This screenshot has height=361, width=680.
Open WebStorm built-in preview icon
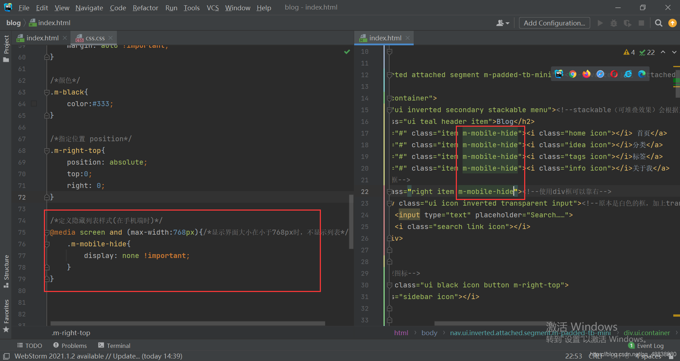(x=559, y=74)
